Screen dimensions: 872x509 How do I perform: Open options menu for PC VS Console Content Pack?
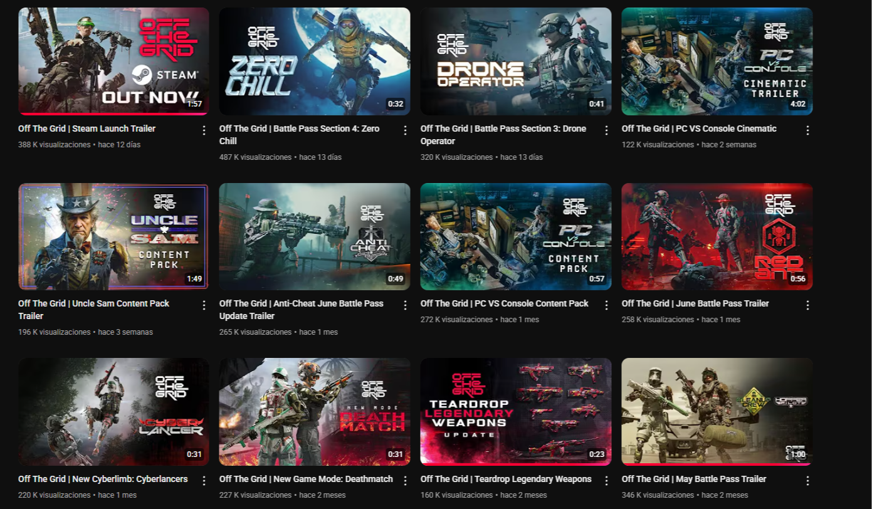coord(606,305)
